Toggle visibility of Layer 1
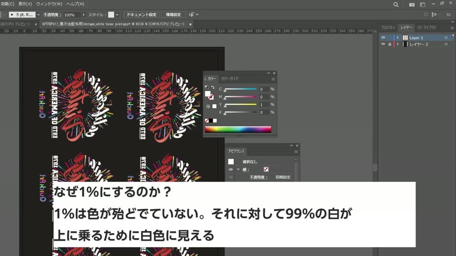Viewport: 456px width, 256px height. tap(383, 37)
